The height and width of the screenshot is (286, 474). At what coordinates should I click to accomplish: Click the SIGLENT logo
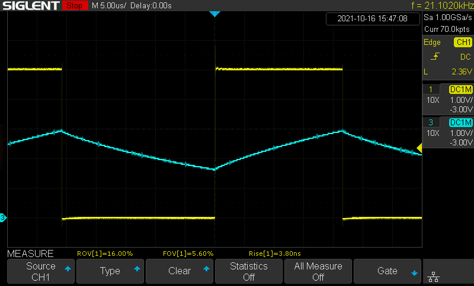[31, 6]
